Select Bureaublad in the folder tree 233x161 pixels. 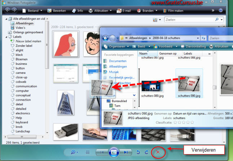coord(119,101)
